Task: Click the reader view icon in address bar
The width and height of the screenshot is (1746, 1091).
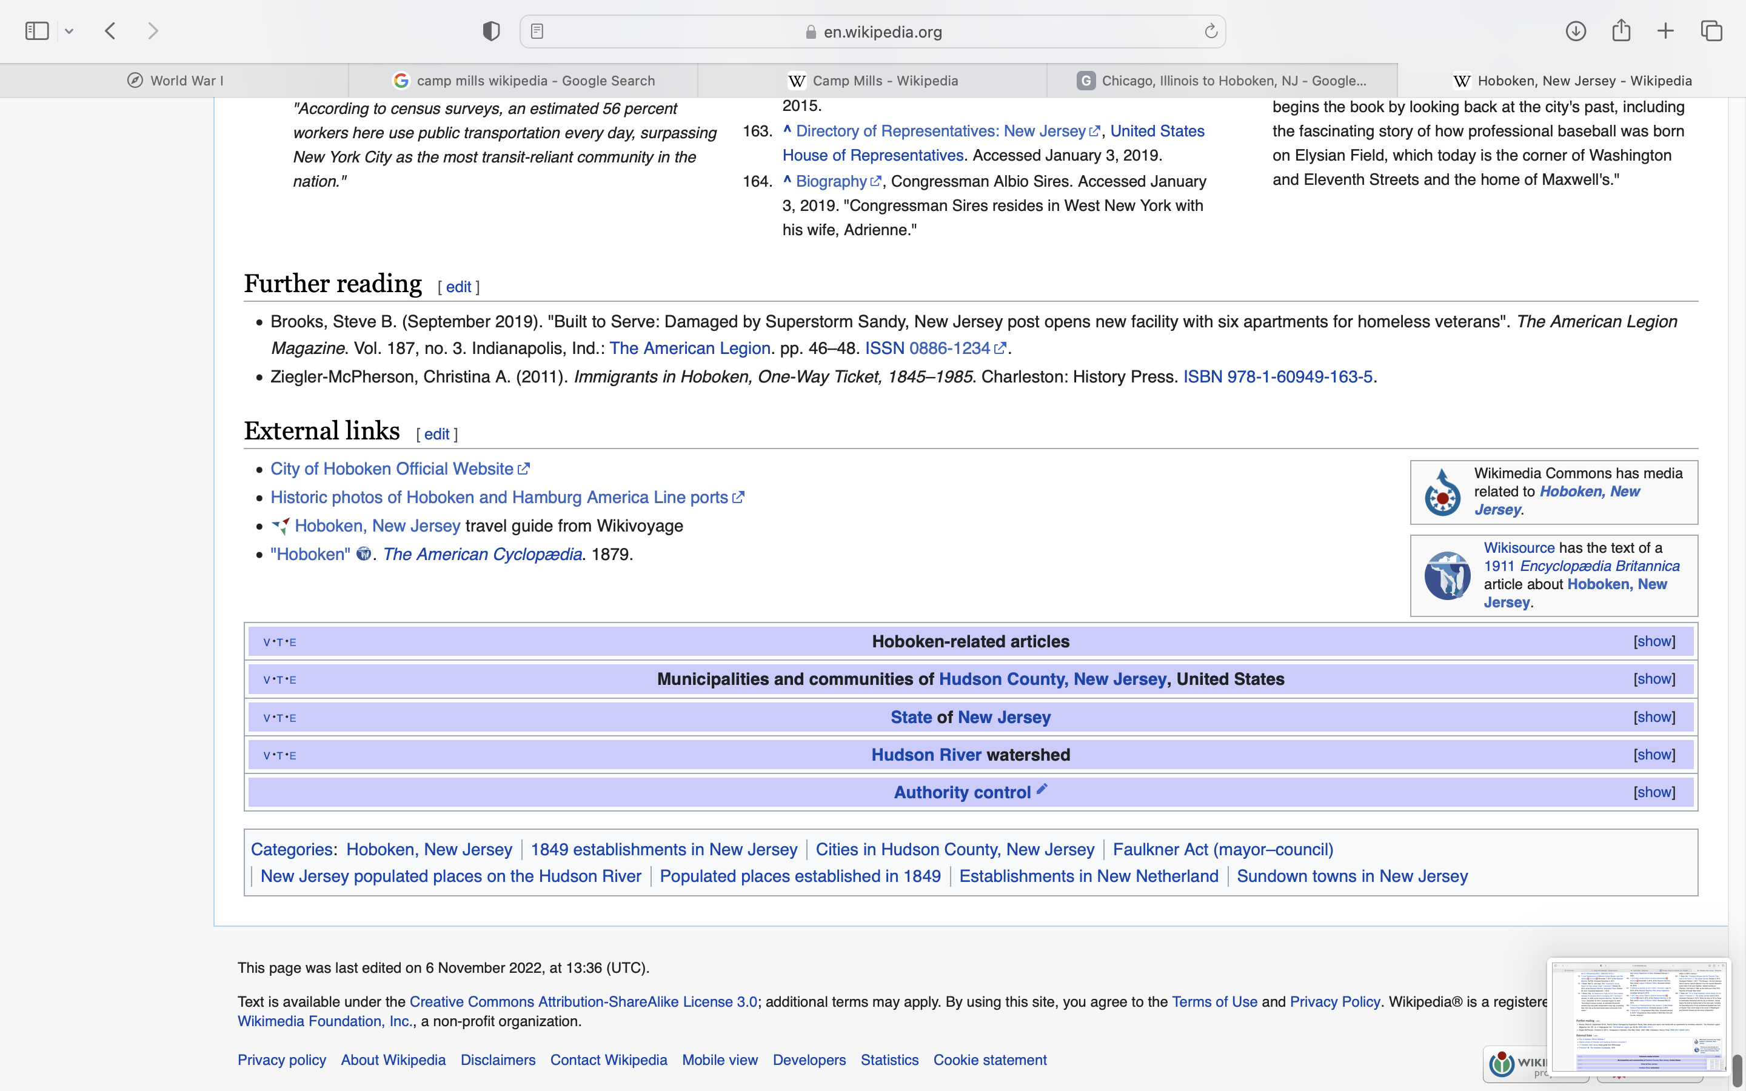Action: pyautogui.click(x=537, y=31)
